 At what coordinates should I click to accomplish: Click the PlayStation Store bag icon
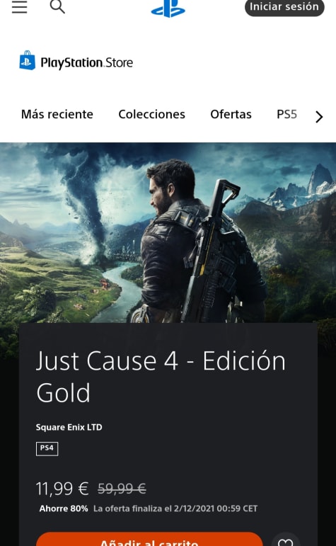(x=27, y=60)
